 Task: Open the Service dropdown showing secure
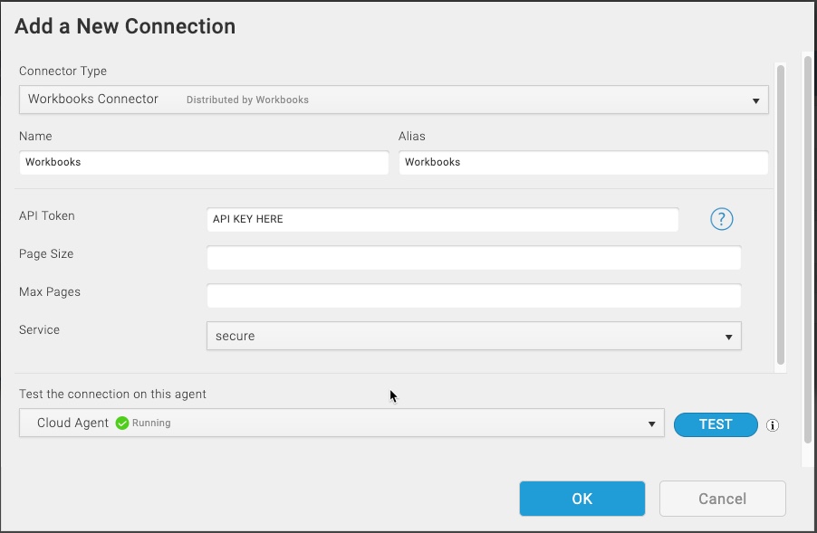(x=474, y=336)
